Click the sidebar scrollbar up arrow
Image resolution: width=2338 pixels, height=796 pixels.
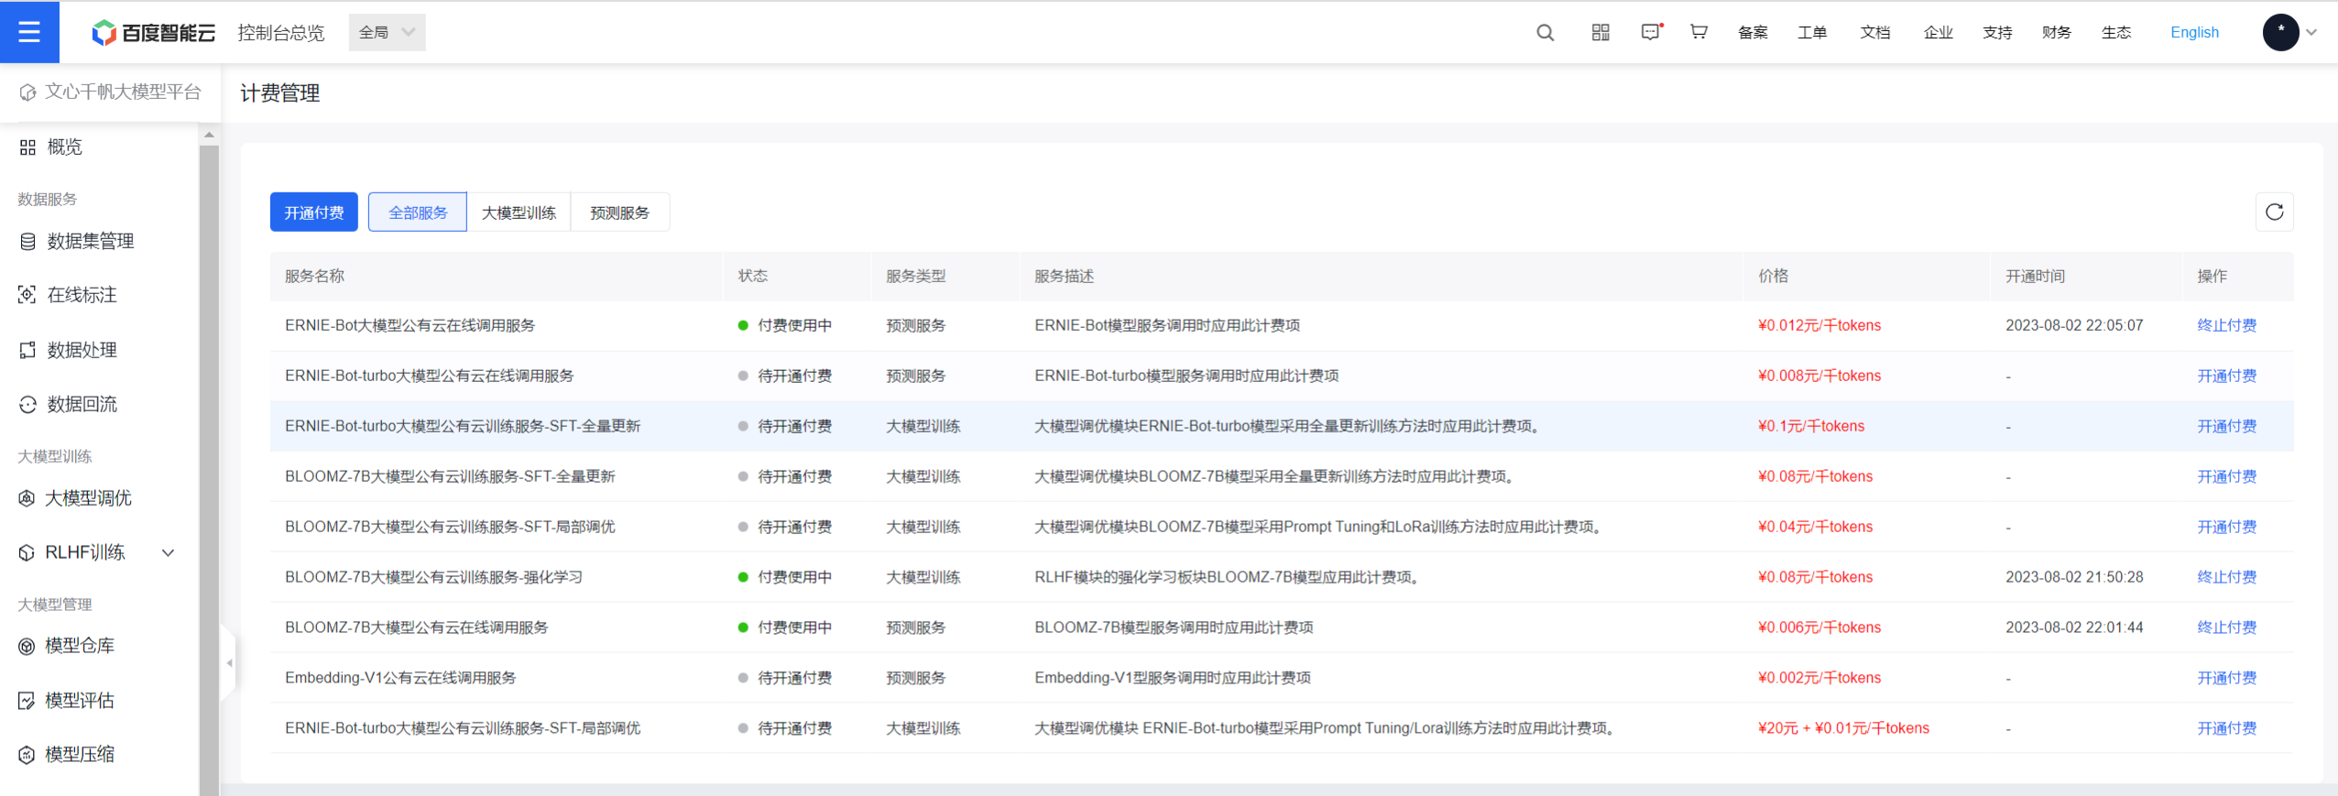point(209,135)
